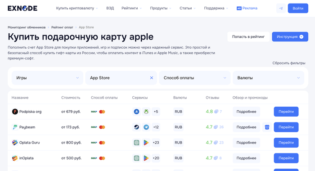315x171 pixels.
Task: Open Рейтинги menu in header
Action: click(x=131, y=8)
